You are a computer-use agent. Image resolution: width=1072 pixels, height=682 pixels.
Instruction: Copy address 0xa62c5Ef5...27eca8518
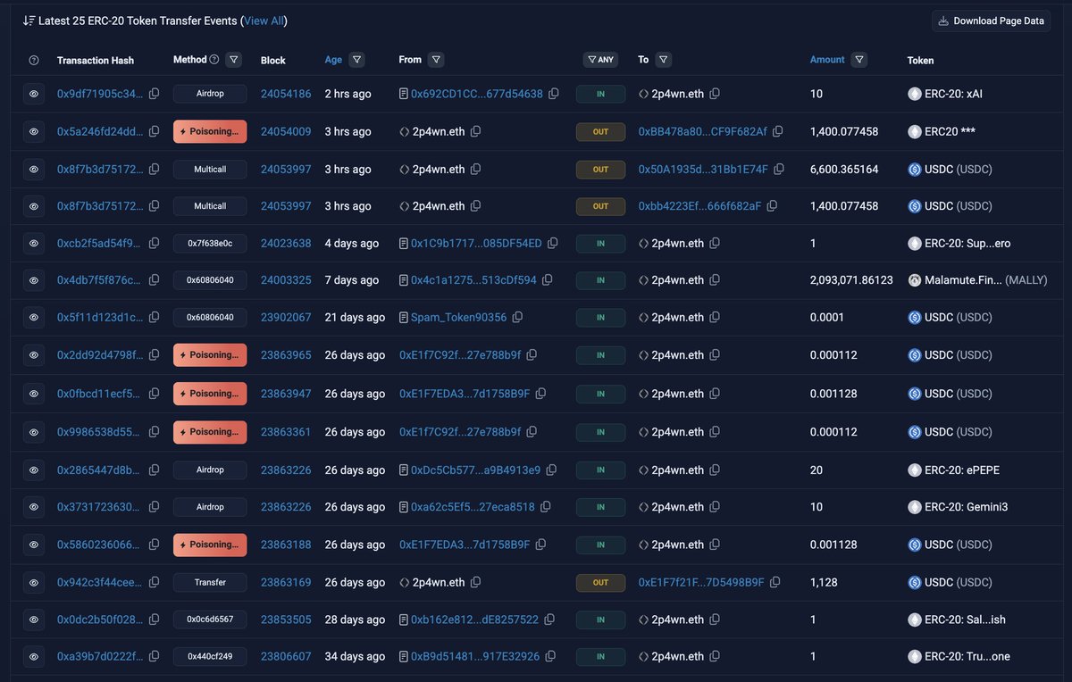(546, 507)
